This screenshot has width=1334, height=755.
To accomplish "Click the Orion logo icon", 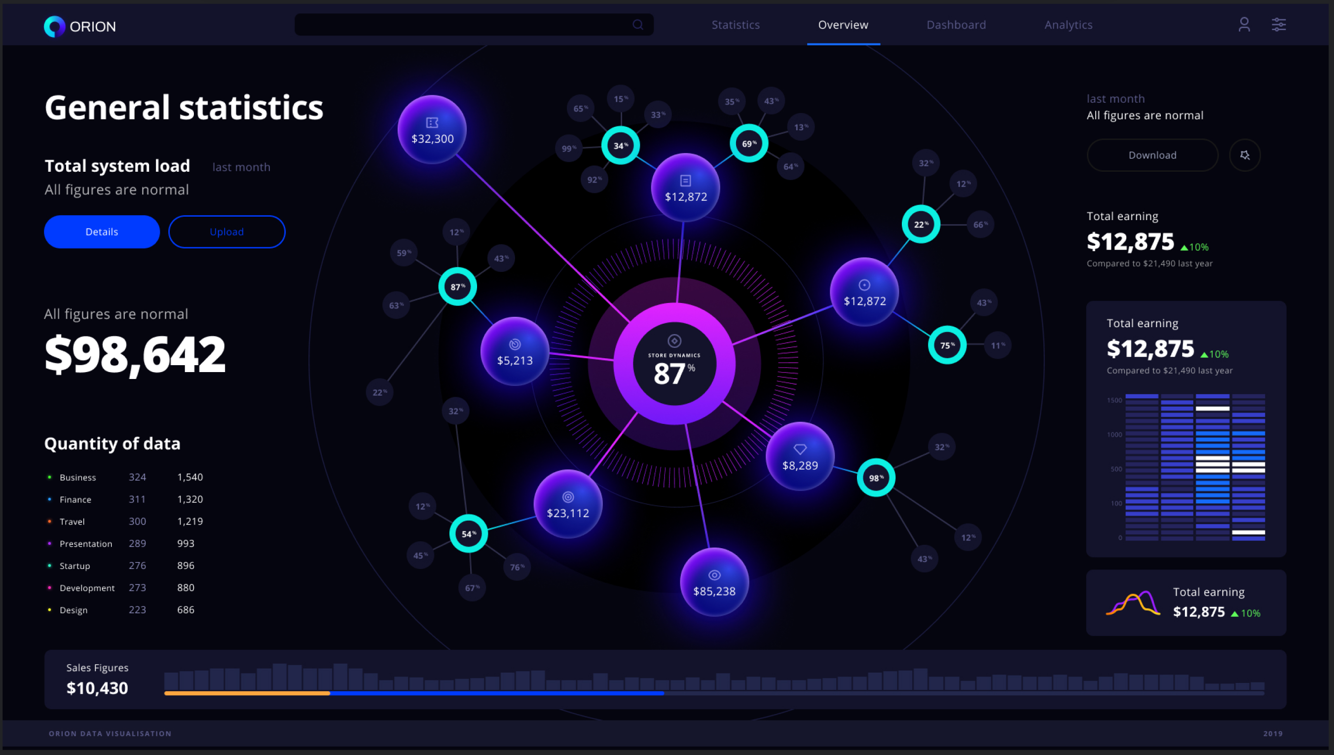I will point(54,26).
